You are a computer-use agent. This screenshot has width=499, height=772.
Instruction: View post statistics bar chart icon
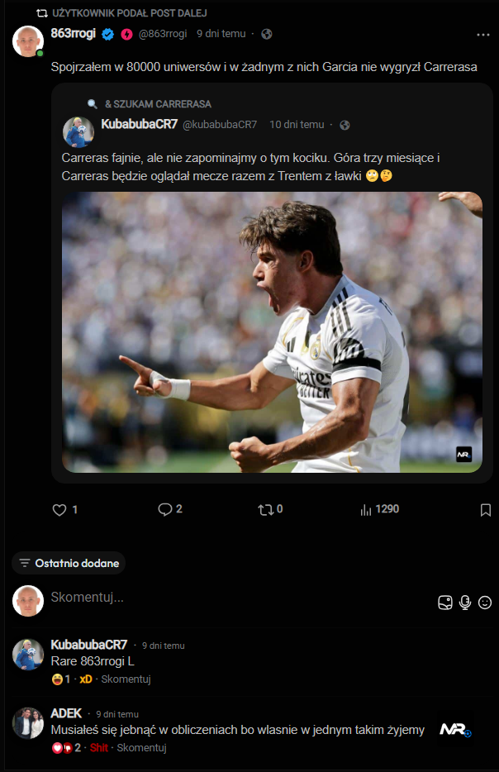366,510
